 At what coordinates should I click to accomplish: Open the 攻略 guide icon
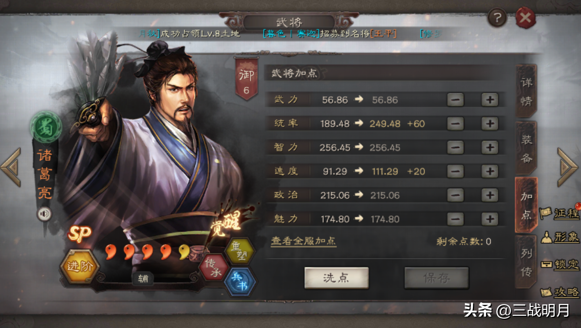click(559, 292)
